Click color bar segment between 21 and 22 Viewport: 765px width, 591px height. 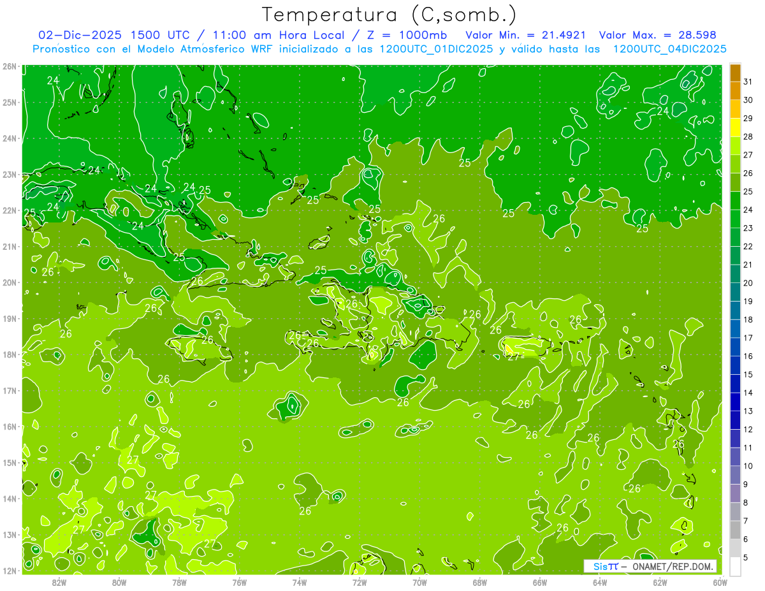pos(735,255)
